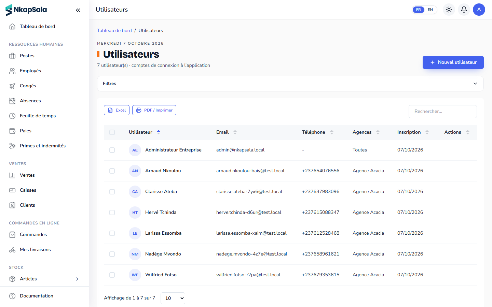Image resolution: width=492 pixels, height=307 pixels.
Task: Click the Postes briefcase icon
Action: pyautogui.click(x=12, y=56)
